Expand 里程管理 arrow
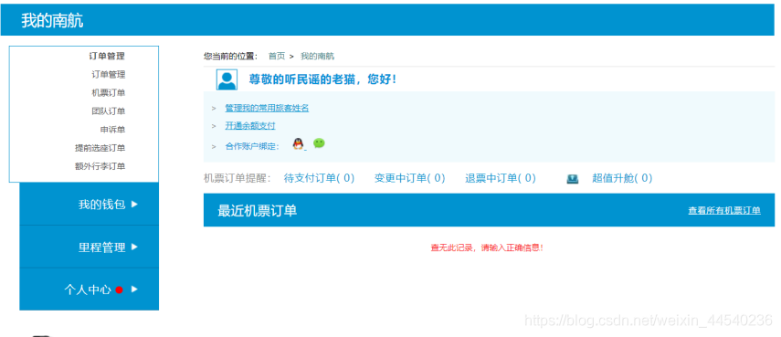The height and width of the screenshot is (337, 781). pos(134,247)
